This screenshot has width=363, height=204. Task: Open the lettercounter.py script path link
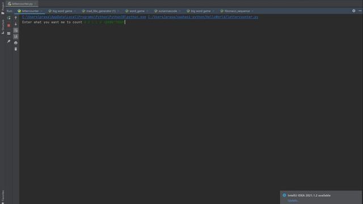click(203, 17)
